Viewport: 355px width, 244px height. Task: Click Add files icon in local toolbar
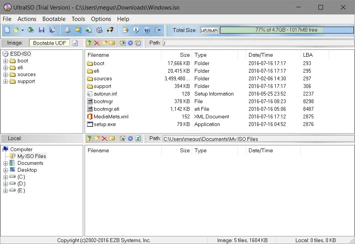pyautogui.click(x=123, y=139)
